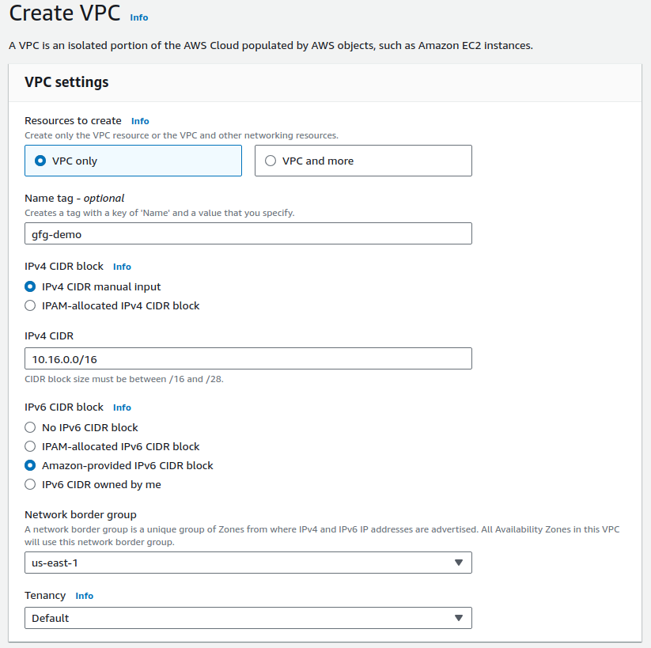Select 'No IPv6 CIDR block' radio
The image size is (651, 648).
[x=30, y=427]
